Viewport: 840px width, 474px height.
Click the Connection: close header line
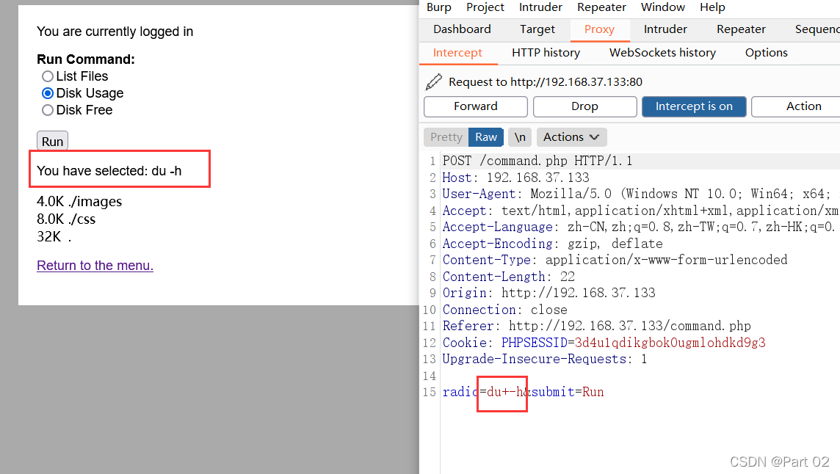click(x=504, y=310)
